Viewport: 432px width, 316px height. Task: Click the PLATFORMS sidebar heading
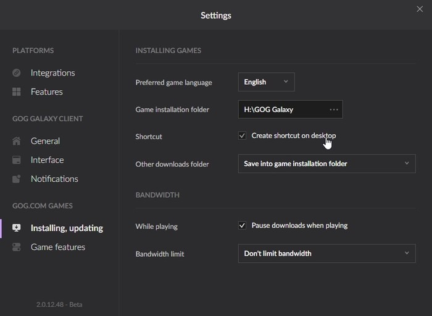[33, 51]
